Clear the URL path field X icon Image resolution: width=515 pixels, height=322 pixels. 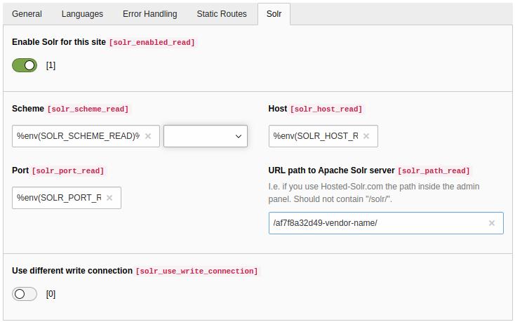tap(492, 223)
